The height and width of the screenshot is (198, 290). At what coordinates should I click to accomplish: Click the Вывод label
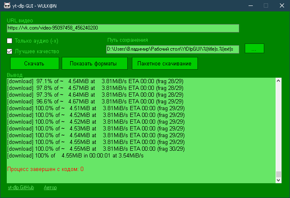(15, 75)
